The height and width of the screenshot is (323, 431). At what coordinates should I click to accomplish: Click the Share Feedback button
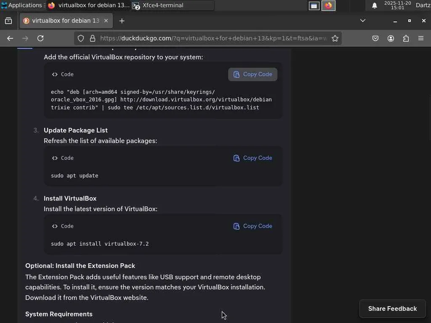(393, 309)
